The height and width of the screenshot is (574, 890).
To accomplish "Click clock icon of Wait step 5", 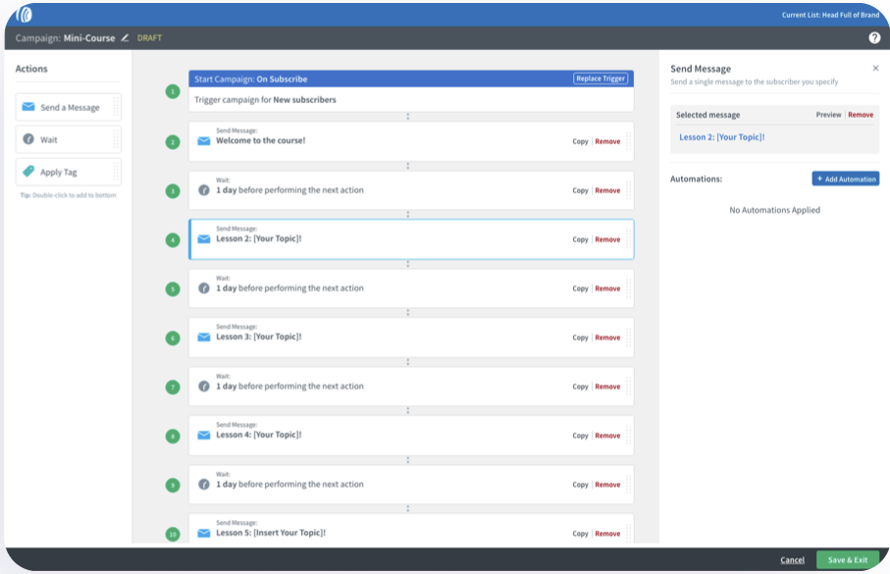I will click(204, 288).
